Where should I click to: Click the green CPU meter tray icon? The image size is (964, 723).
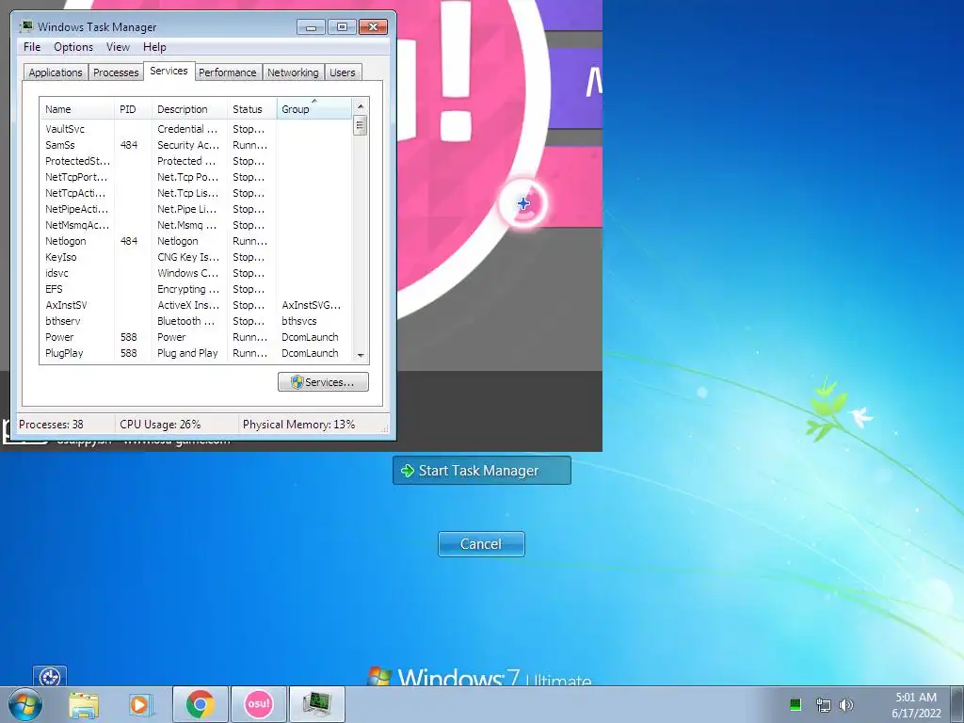795,704
